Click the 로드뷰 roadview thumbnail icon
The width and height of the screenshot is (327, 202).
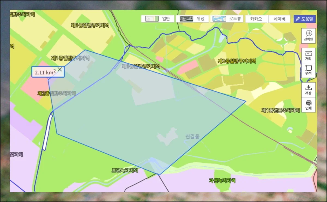(x=220, y=19)
